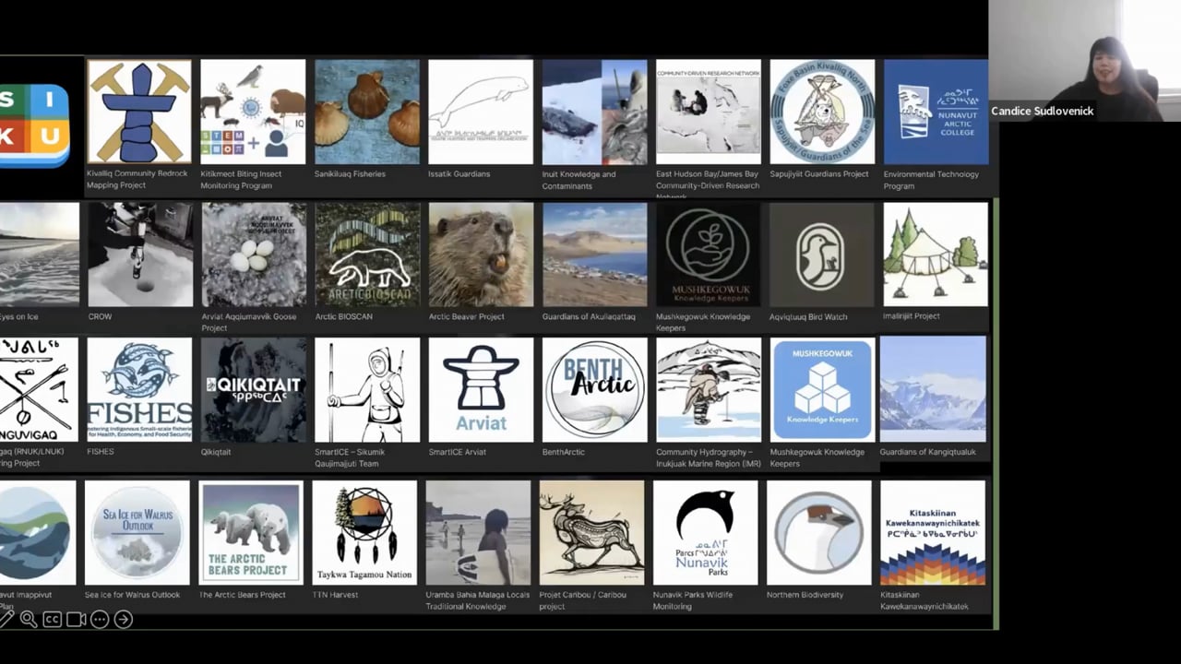Click 'The Arctic Bears Project' caption

coord(242,595)
